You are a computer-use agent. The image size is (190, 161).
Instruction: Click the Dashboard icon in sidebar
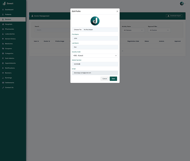coord(3,10)
